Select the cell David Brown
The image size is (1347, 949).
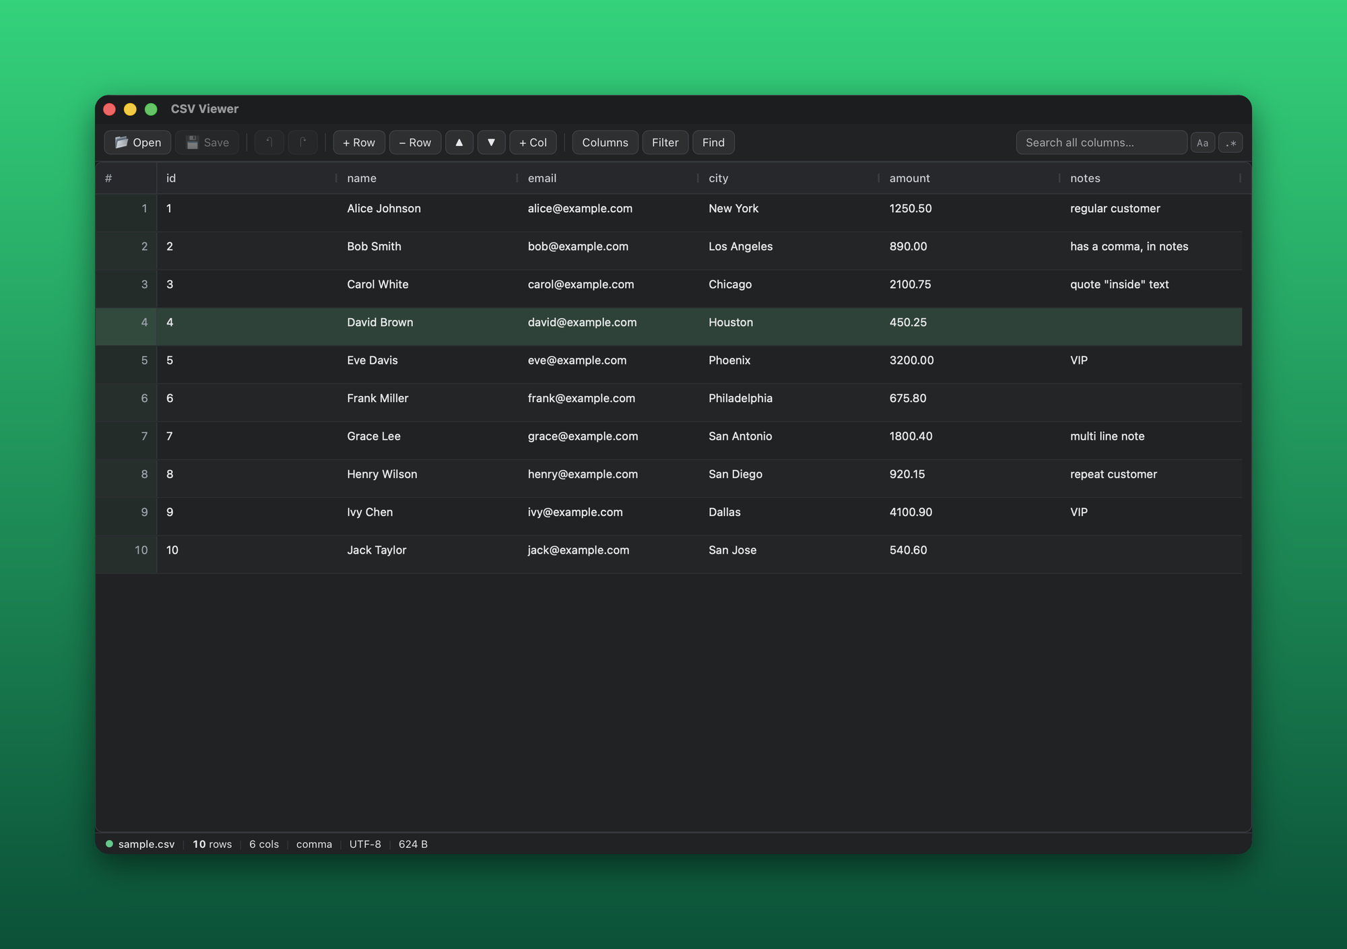(428, 327)
